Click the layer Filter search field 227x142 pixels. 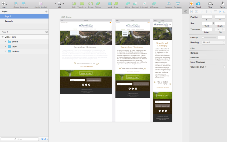click(20, 139)
